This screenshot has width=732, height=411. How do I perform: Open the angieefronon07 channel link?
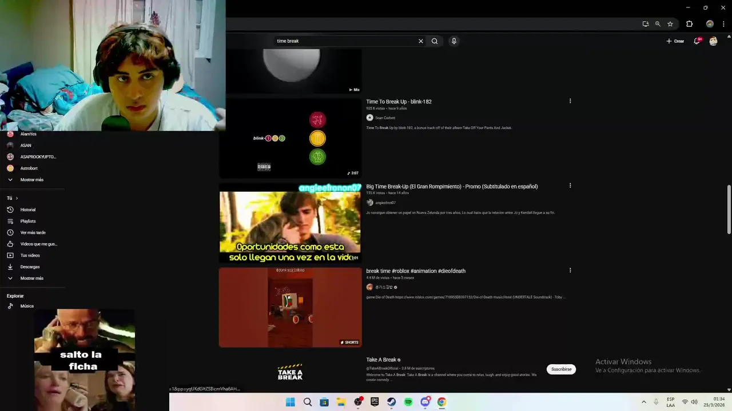pyautogui.click(x=385, y=203)
